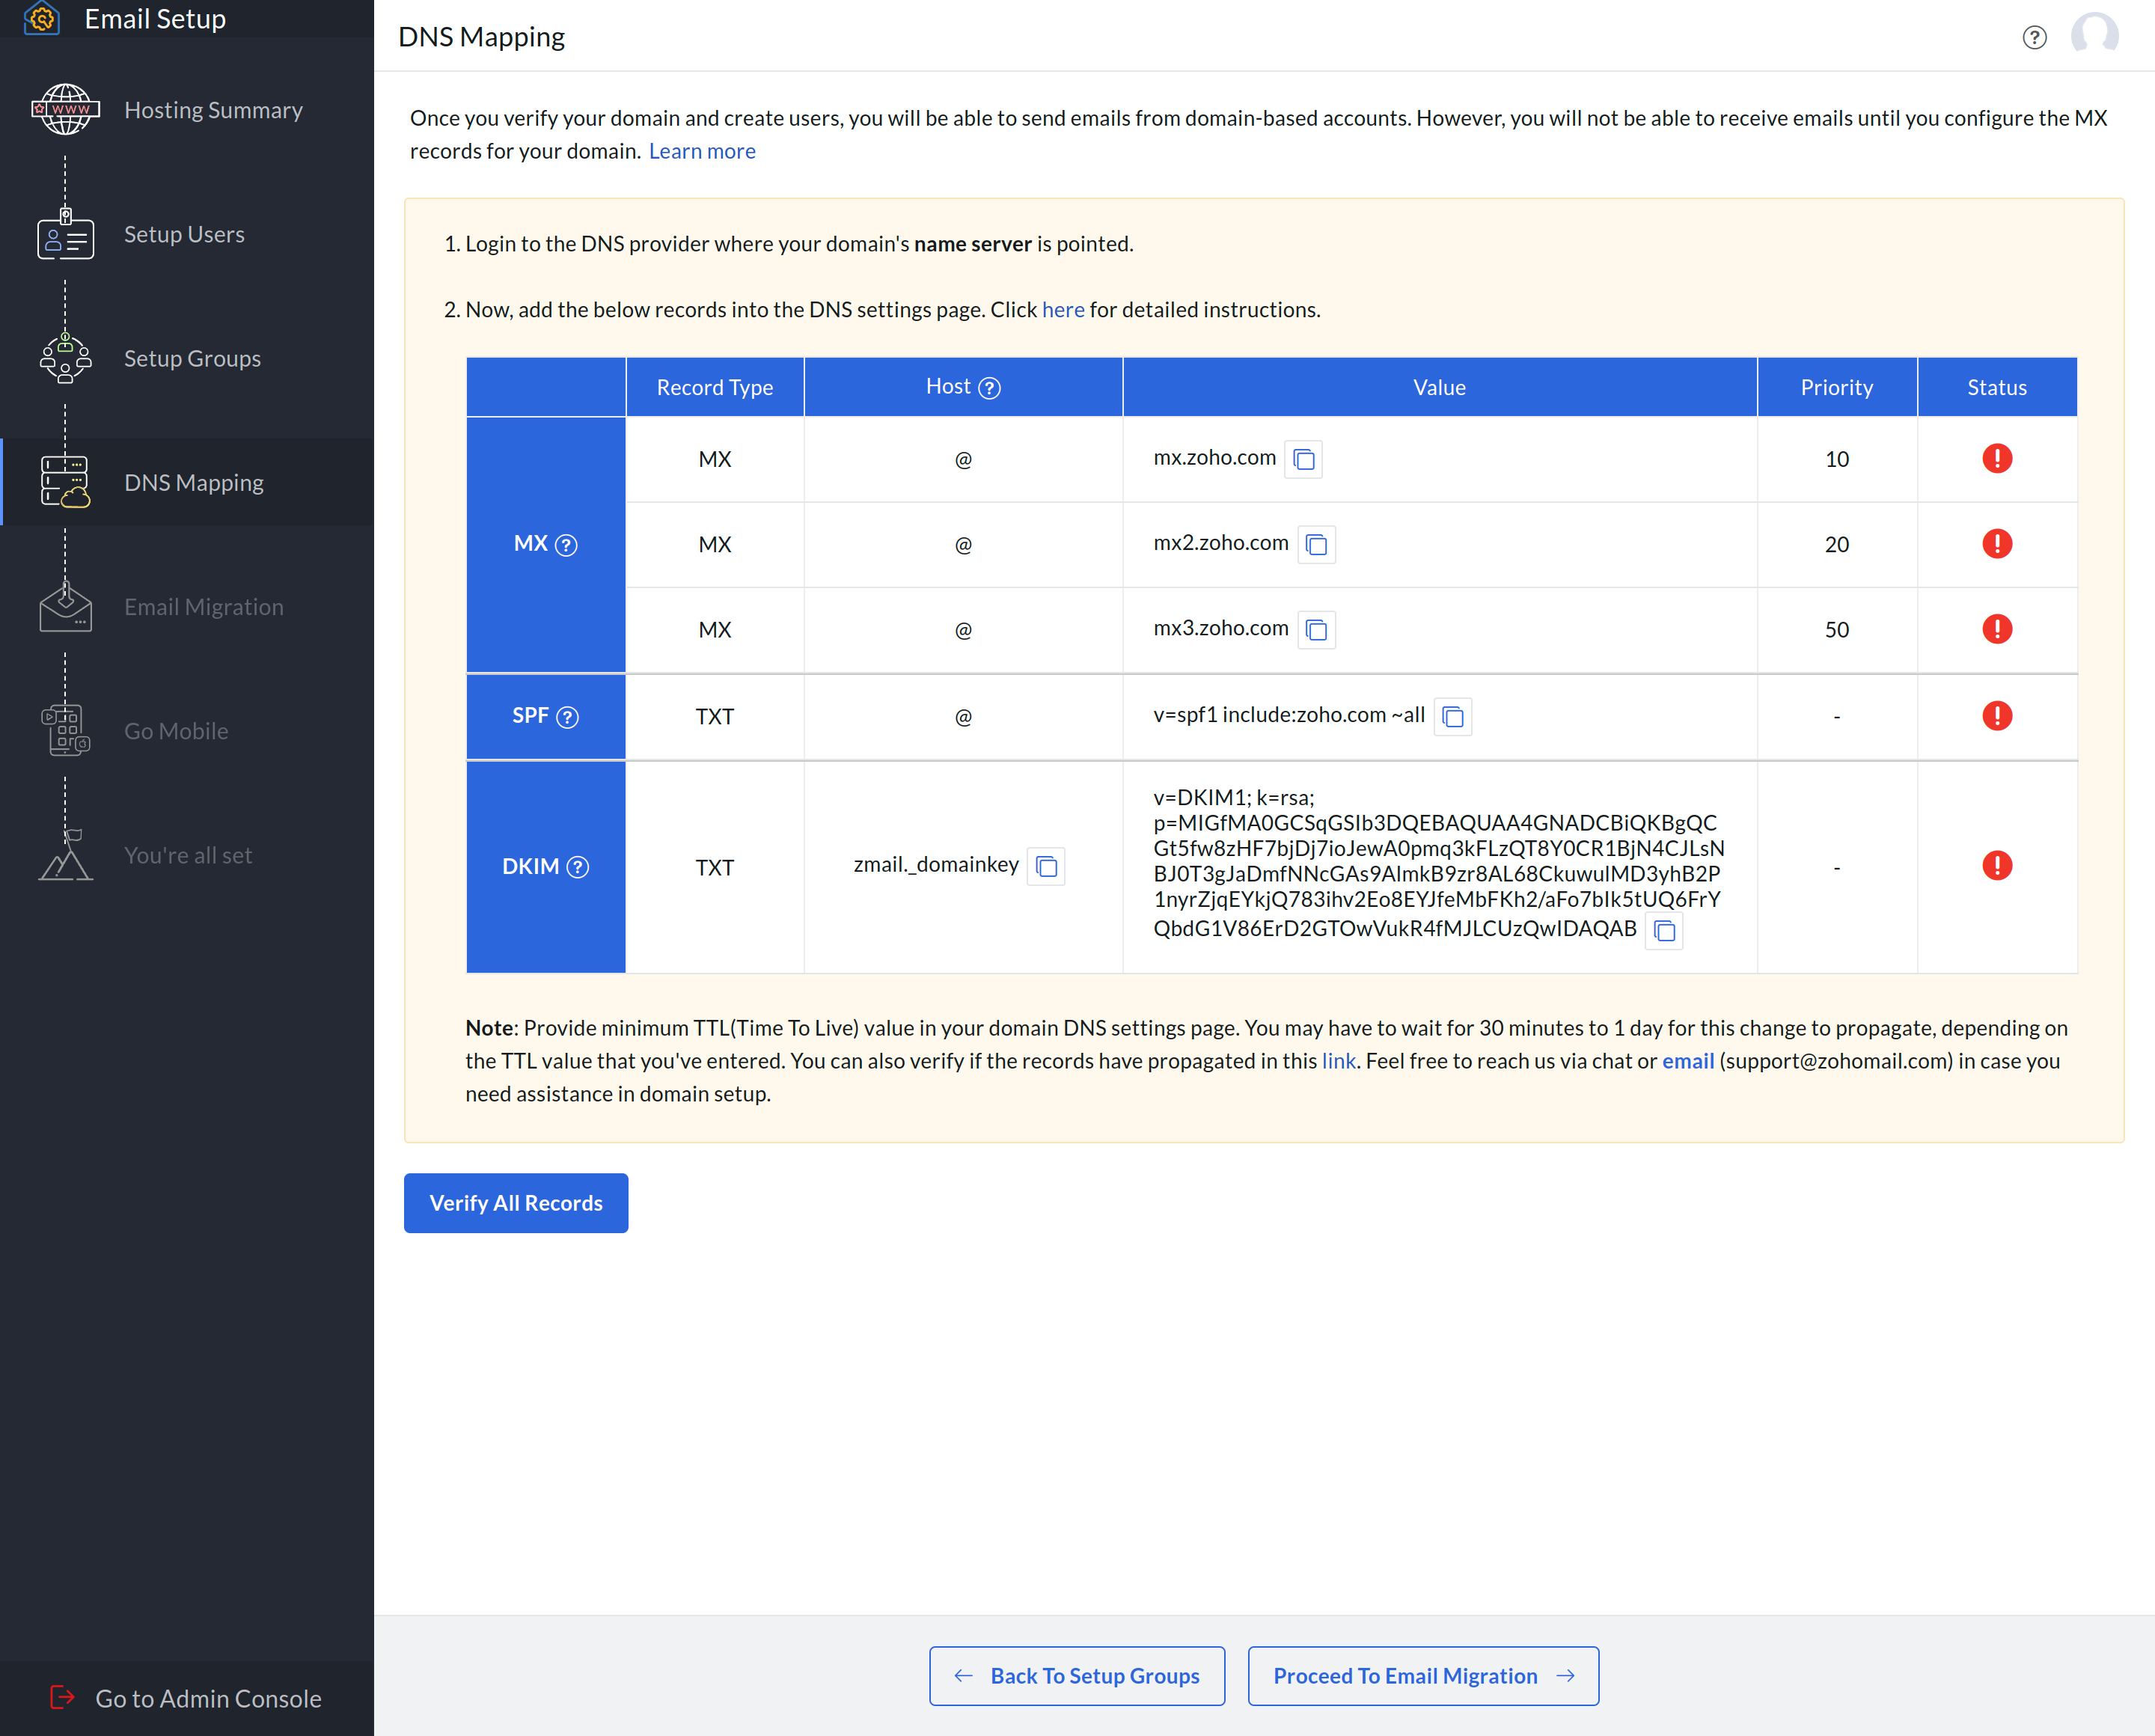Copy the DKIM public key value
The height and width of the screenshot is (1736, 2155).
coord(1664,930)
